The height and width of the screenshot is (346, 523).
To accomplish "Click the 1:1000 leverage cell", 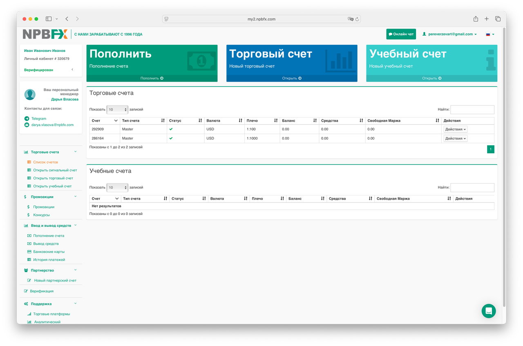I will click(x=262, y=139).
